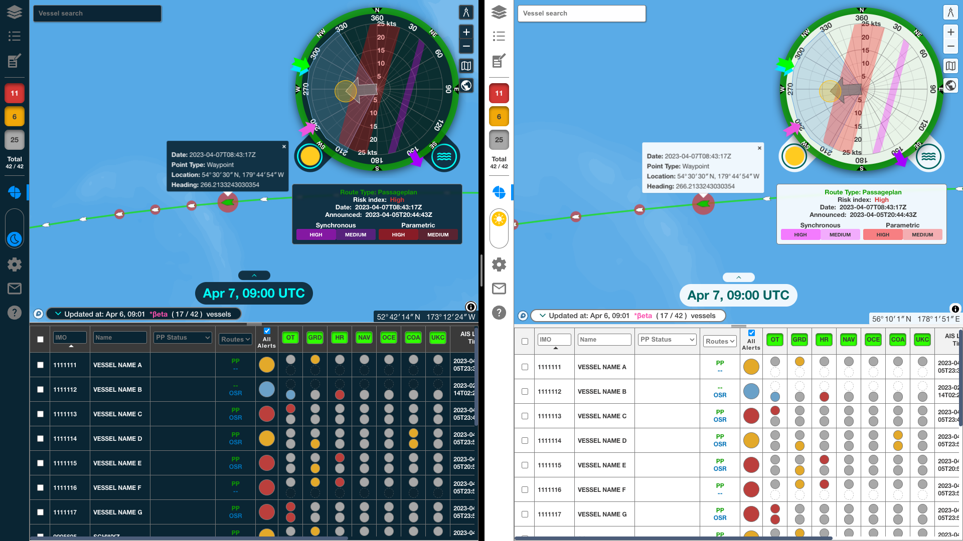963x541 pixels.
Task: Open the nautical chart selector icon
Action: (x=466, y=66)
